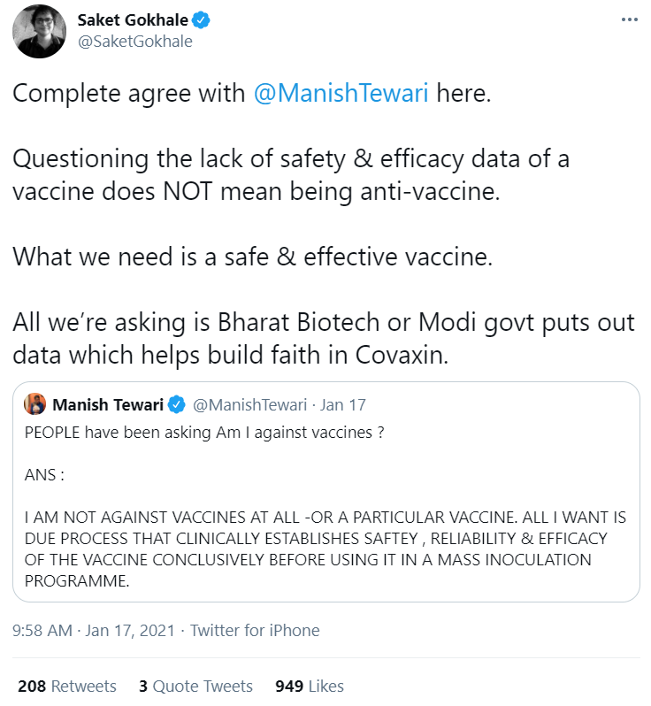View the 208 Retweets list
Screen dimensions: 651x706
67,686
